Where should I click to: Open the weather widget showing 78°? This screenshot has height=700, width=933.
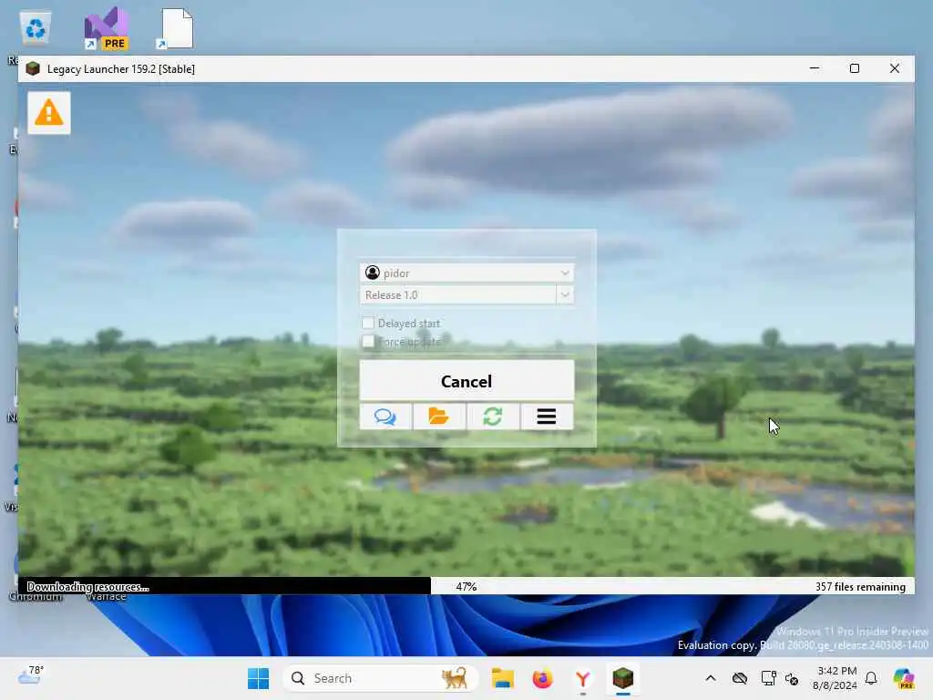pos(30,675)
